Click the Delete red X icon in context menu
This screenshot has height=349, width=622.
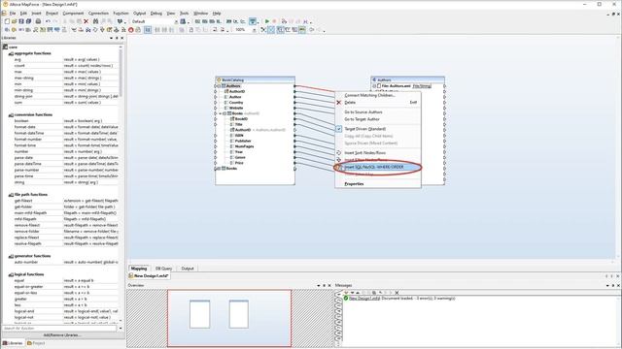[x=339, y=103]
